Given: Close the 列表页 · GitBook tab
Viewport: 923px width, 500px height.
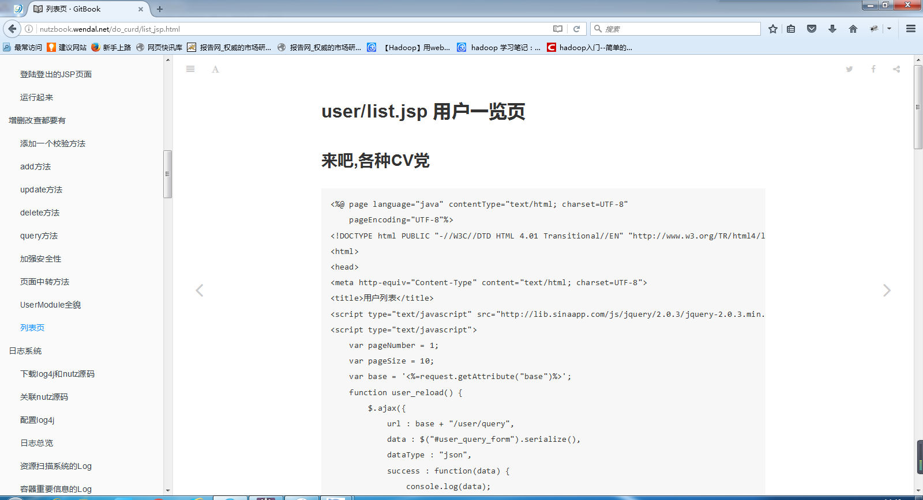Looking at the screenshot, I should [x=140, y=9].
